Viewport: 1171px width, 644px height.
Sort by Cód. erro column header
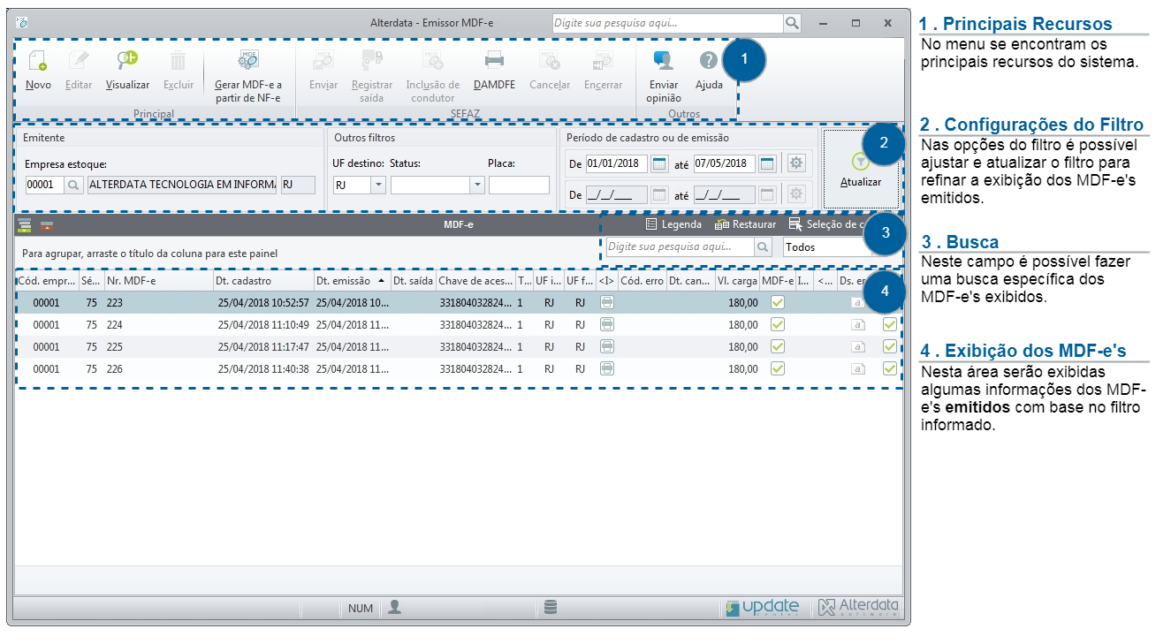[x=642, y=280]
